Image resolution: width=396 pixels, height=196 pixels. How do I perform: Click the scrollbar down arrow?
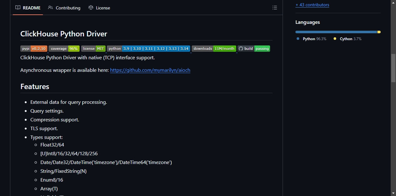point(393,193)
